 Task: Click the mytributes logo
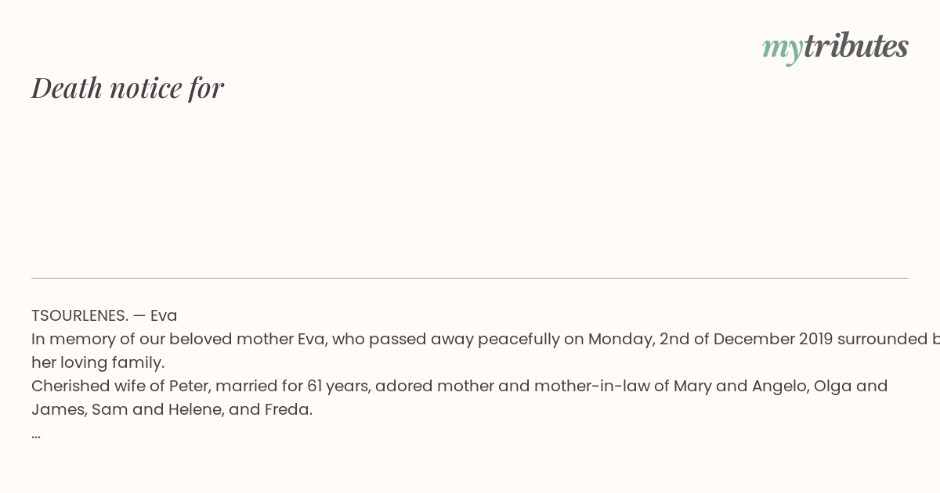click(x=835, y=47)
